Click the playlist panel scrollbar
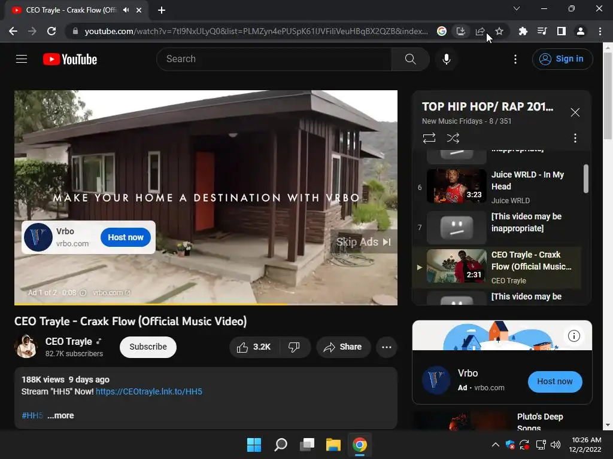Image resolution: width=613 pixels, height=459 pixels. (x=586, y=179)
